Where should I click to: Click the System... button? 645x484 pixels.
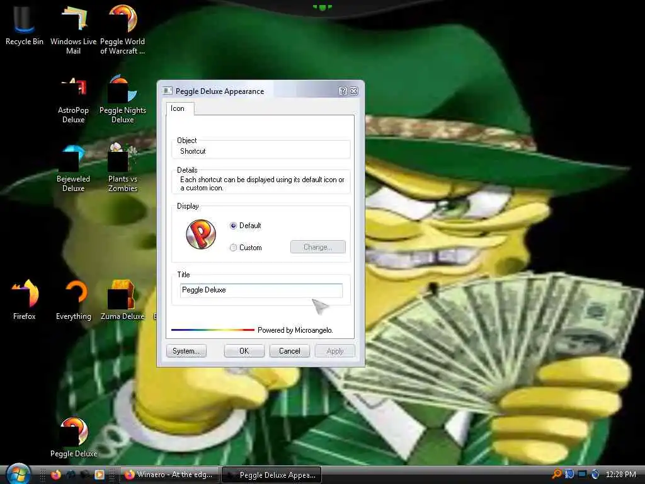[x=186, y=351]
